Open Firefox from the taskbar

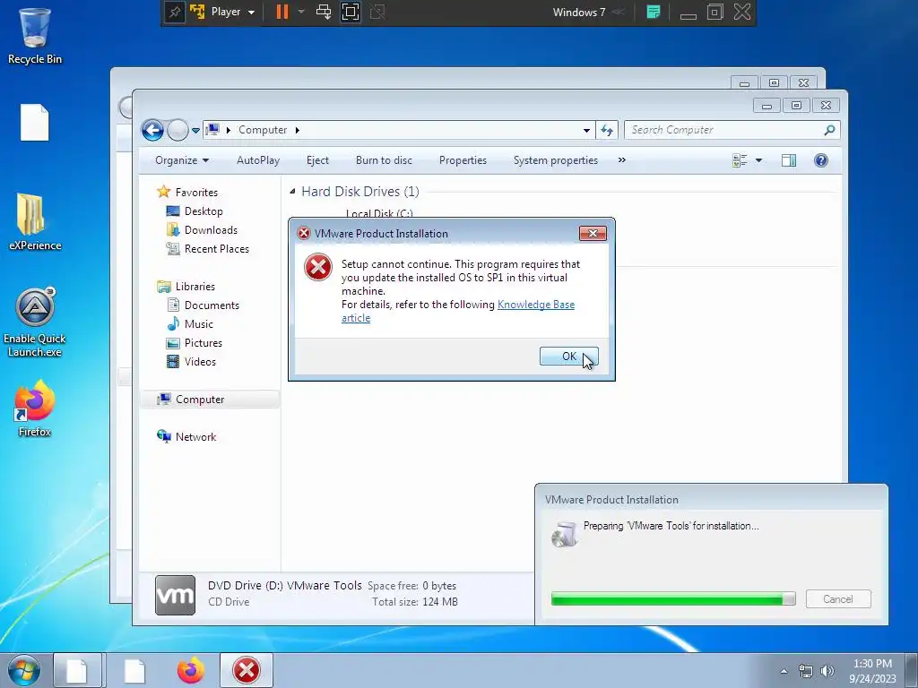click(x=190, y=670)
